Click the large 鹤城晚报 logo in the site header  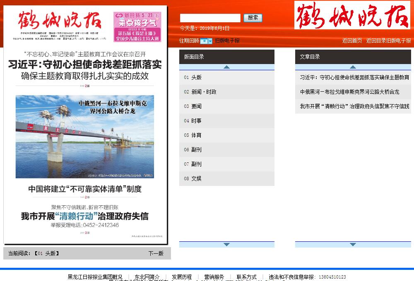(x=352, y=15)
